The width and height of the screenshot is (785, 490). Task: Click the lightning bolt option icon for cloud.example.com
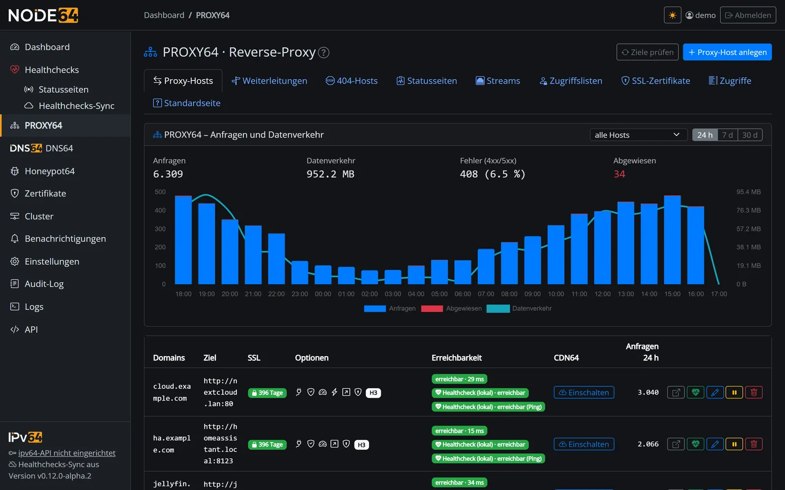334,392
